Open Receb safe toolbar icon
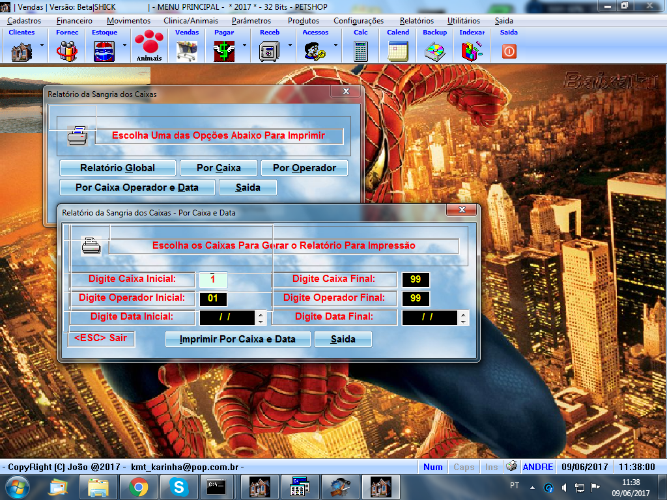Screen dimensions: 667x500 point(269,51)
